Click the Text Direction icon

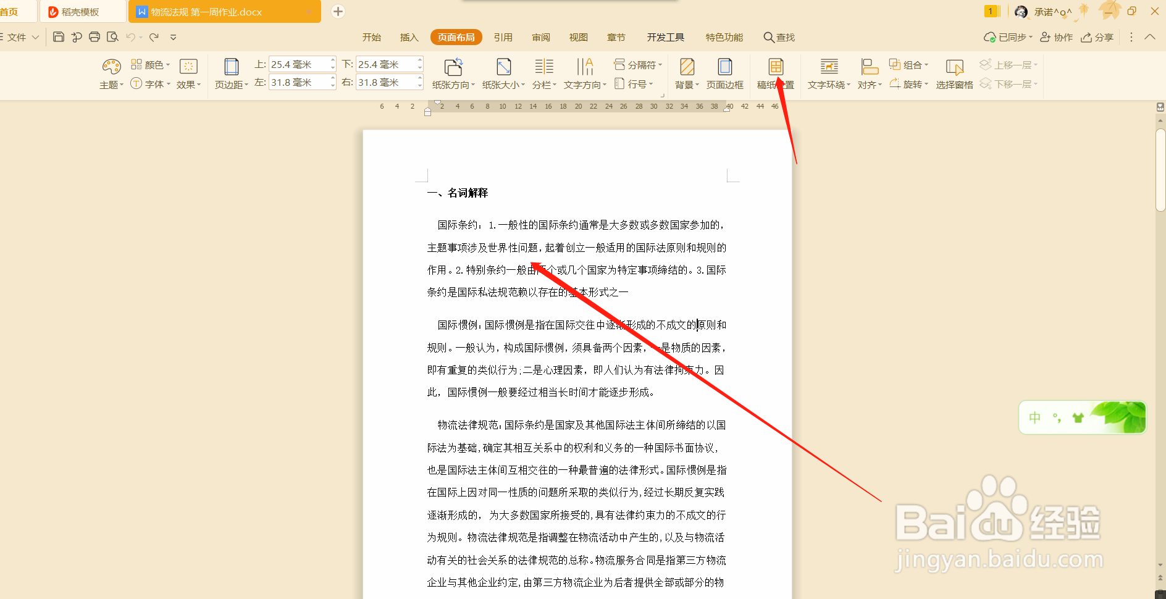click(585, 67)
